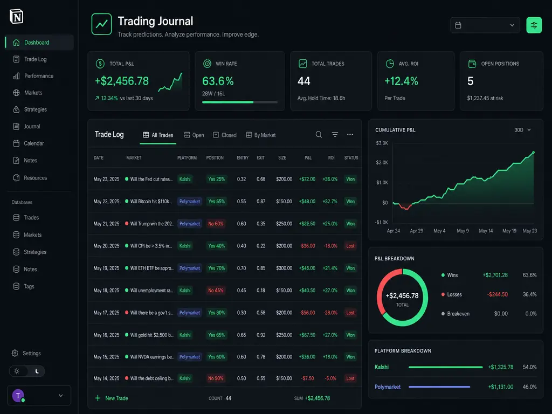
Task: Click the Calendar sidebar icon
Action: pyautogui.click(x=16, y=143)
